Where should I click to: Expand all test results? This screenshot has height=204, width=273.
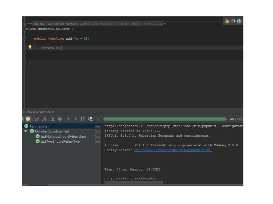click(x=53, y=119)
